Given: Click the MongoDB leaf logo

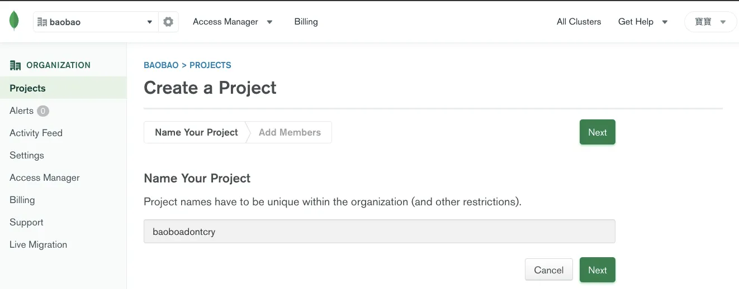Looking at the screenshot, I should pos(14,21).
